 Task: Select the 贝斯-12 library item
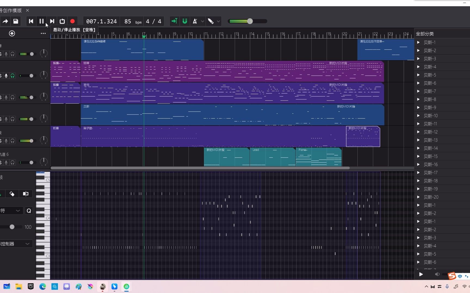[x=431, y=132]
